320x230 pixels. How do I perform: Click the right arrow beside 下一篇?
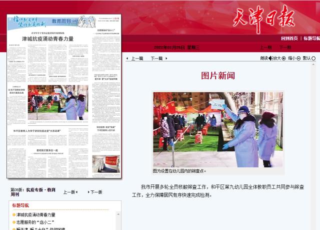pyautogui.click(x=165, y=59)
